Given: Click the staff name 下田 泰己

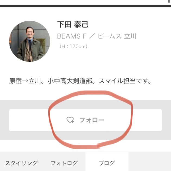Looking at the screenshot, I should pyautogui.click(x=73, y=24).
